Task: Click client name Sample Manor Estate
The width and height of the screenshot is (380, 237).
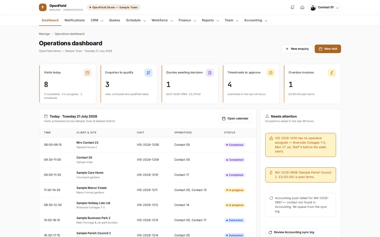Action: tap(91, 188)
